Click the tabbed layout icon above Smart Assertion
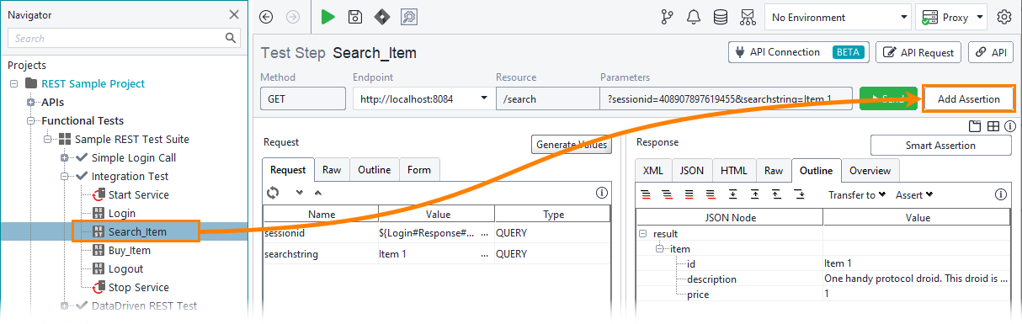 coord(975,126)
